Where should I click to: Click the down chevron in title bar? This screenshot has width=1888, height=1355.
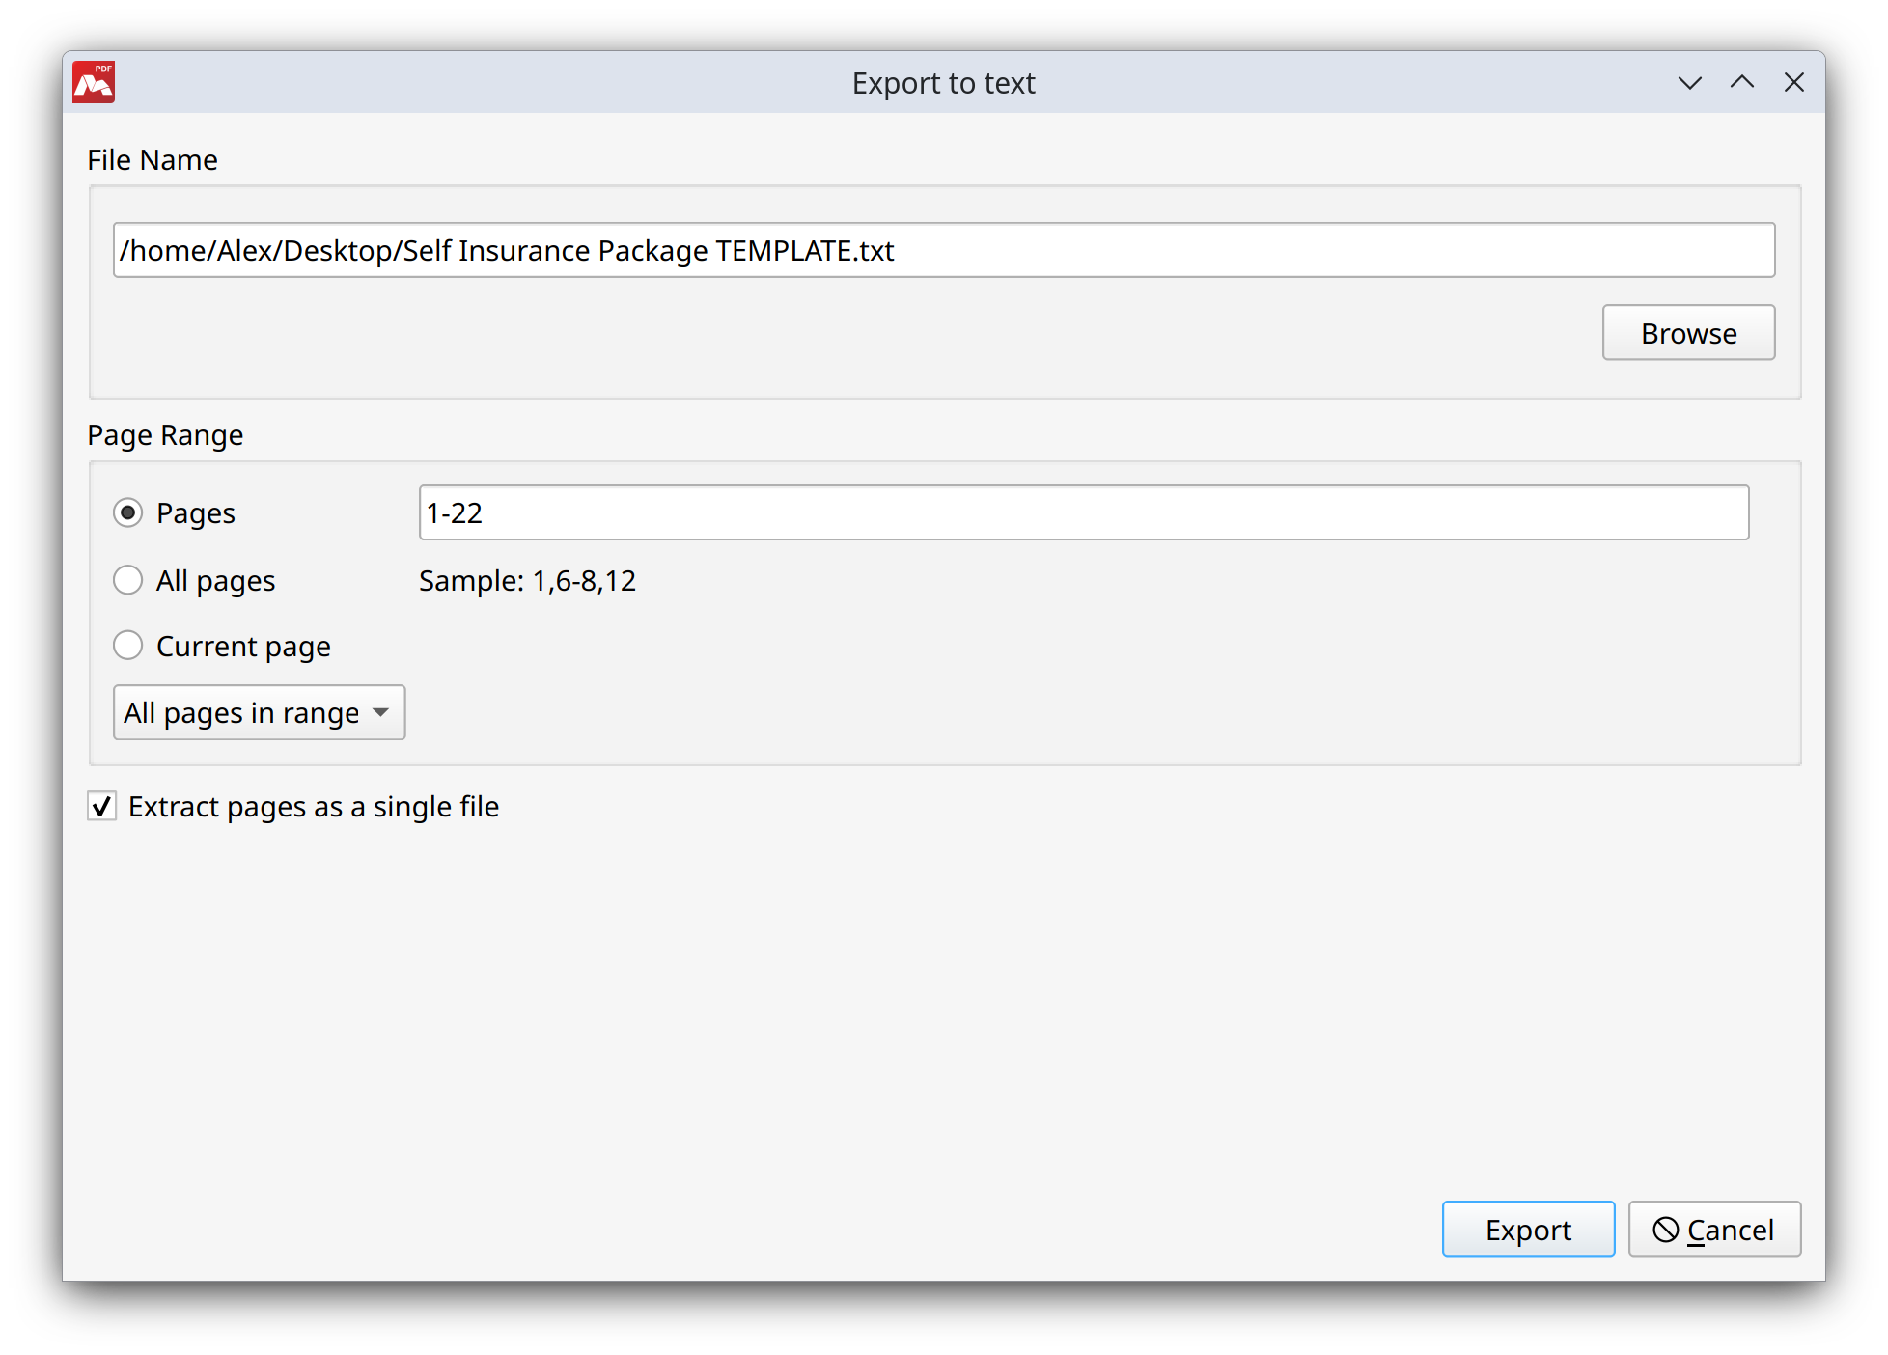(x=1689, y=83)
